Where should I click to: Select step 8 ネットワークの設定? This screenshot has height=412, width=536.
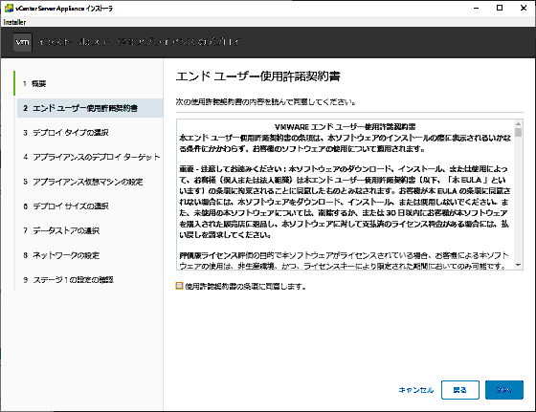pyautogui.click(x=61, y=255)
